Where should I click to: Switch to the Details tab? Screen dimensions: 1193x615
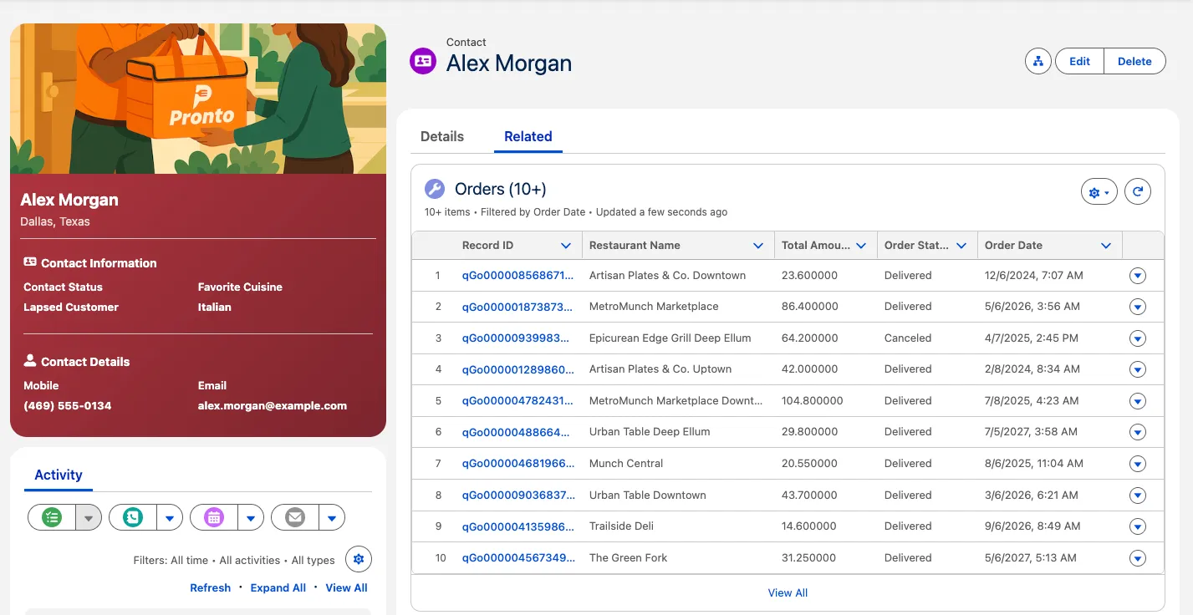441,136
